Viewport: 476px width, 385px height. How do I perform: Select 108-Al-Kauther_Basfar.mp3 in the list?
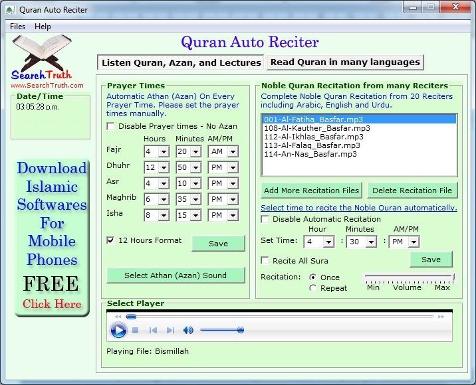(x=359, y=128)
